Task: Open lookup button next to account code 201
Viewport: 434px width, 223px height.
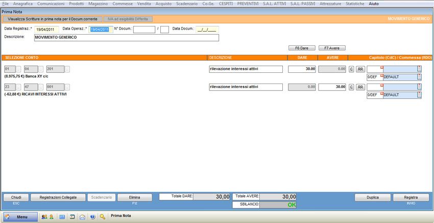Action: [67, 69]
